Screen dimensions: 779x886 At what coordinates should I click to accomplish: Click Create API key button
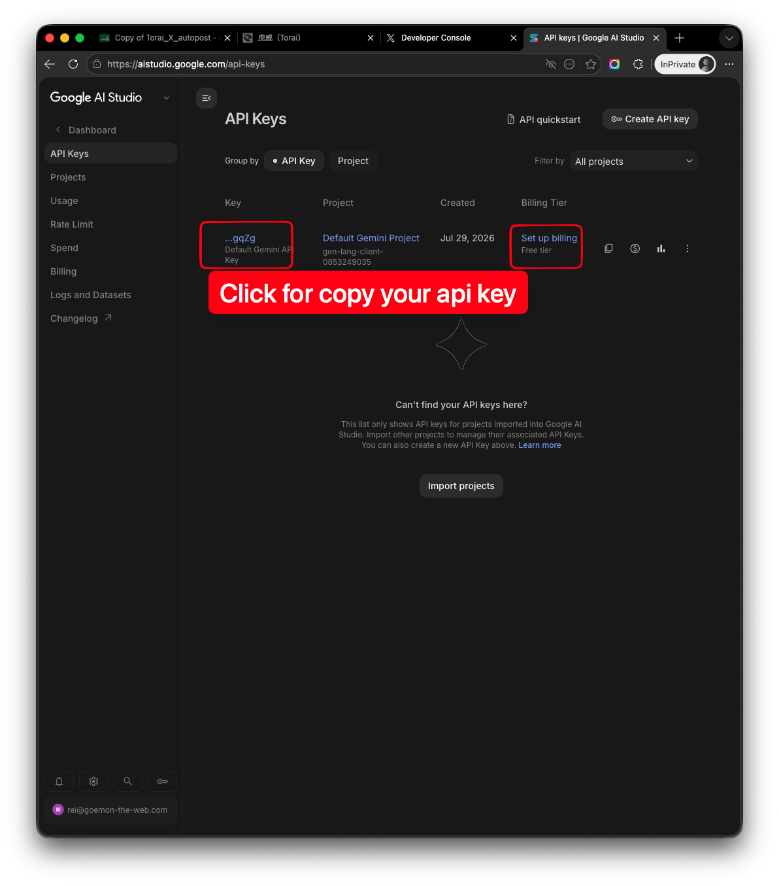point(650,119)
